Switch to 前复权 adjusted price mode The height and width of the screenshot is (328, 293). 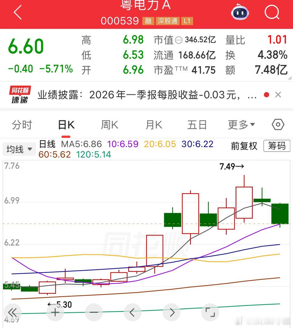[x=244, y=146]
